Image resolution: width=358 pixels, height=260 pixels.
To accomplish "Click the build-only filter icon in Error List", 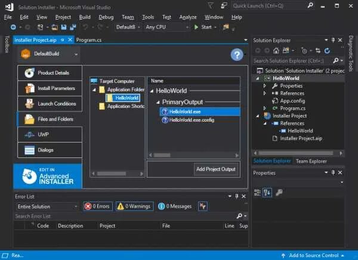I will tap(203, 206).
